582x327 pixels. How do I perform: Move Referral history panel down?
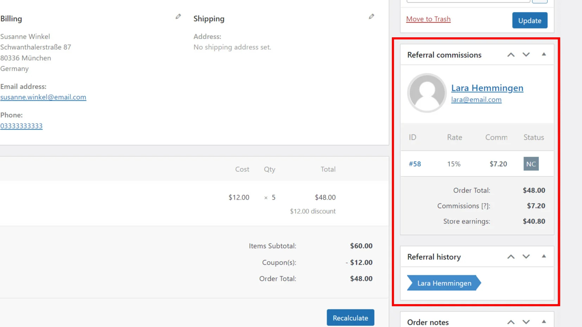click(x=526, y=257)
